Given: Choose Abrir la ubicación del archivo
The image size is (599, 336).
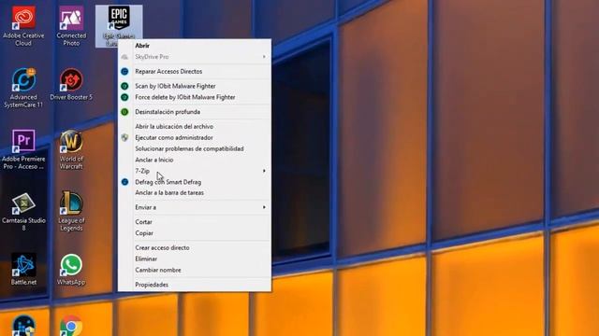Looking at the screenshot, I should 195,127.
